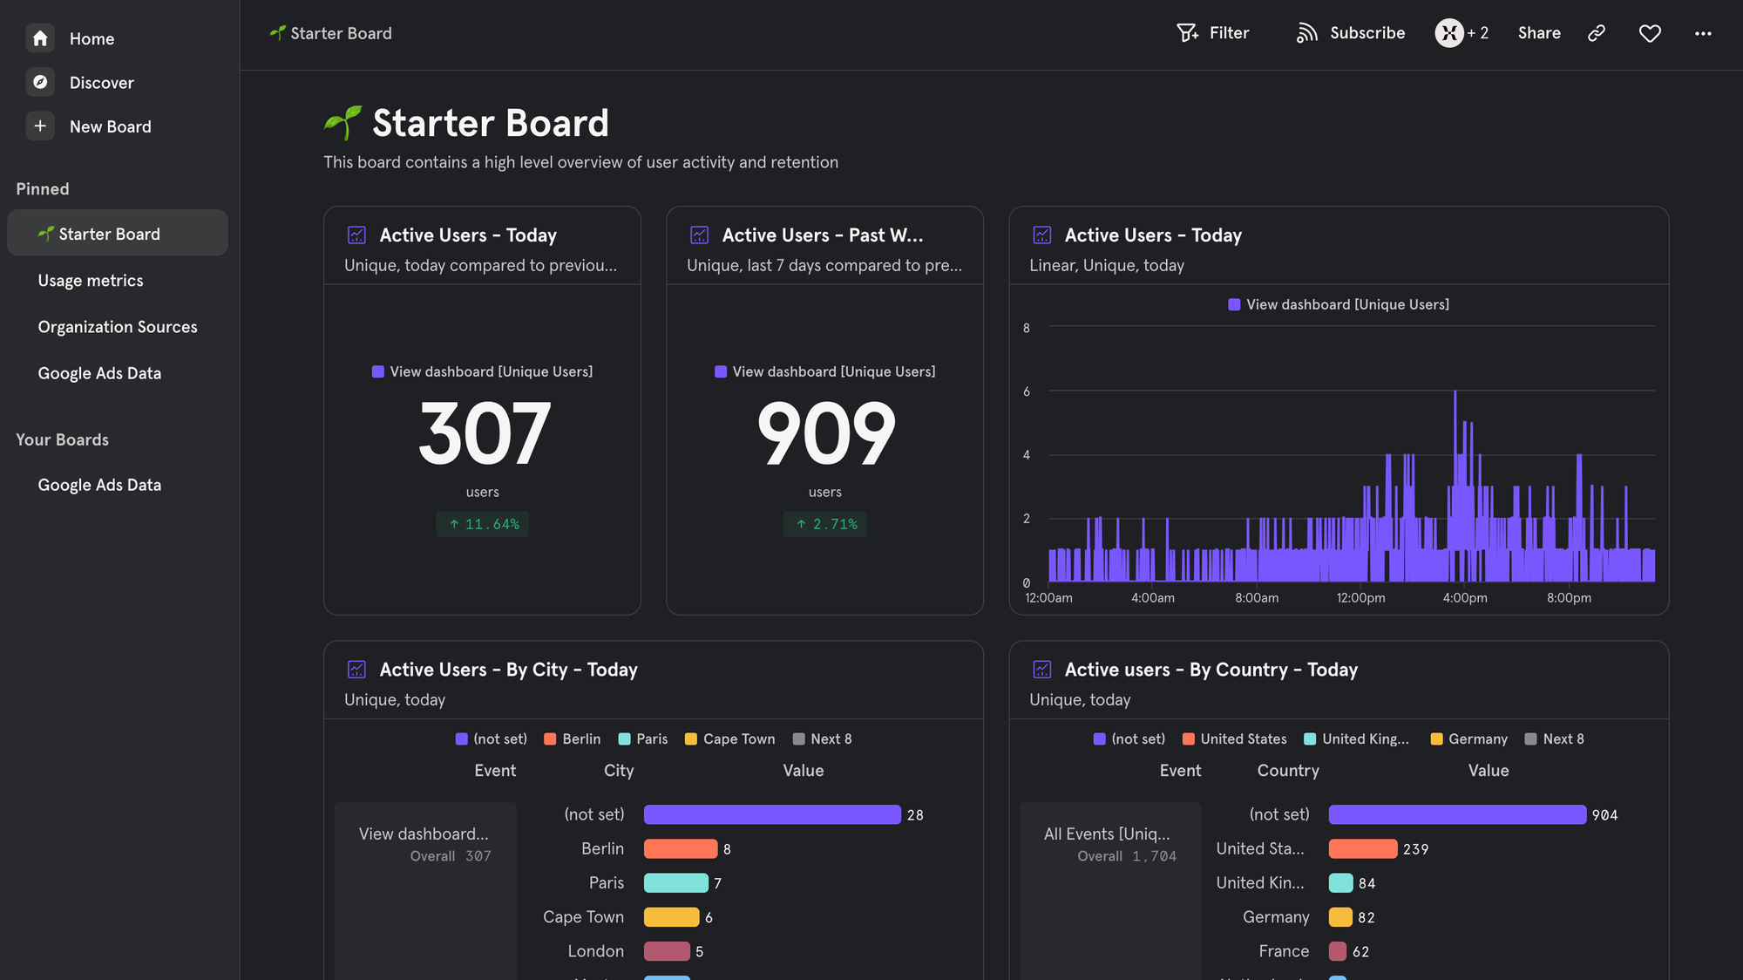Viewport: 1743px width, 980px height.
Task: Click the Home icon in sidebar
Action: click(40, 38)
